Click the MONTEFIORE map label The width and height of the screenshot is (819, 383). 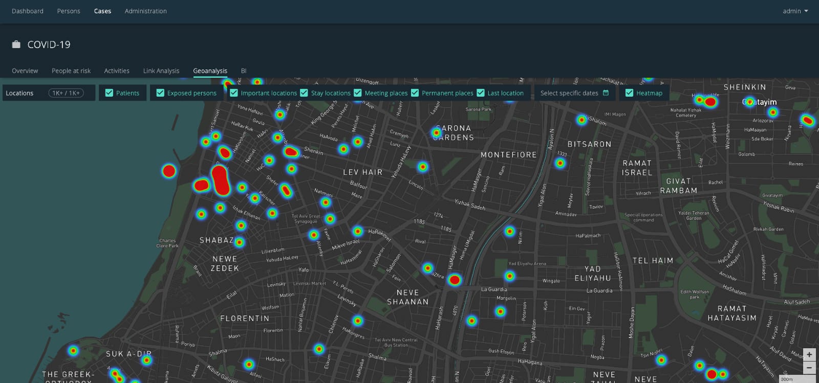tap(509, 154)
